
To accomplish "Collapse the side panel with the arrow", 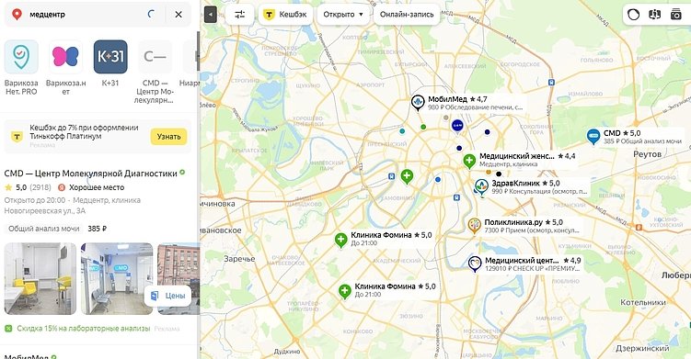I will point(211,15).
